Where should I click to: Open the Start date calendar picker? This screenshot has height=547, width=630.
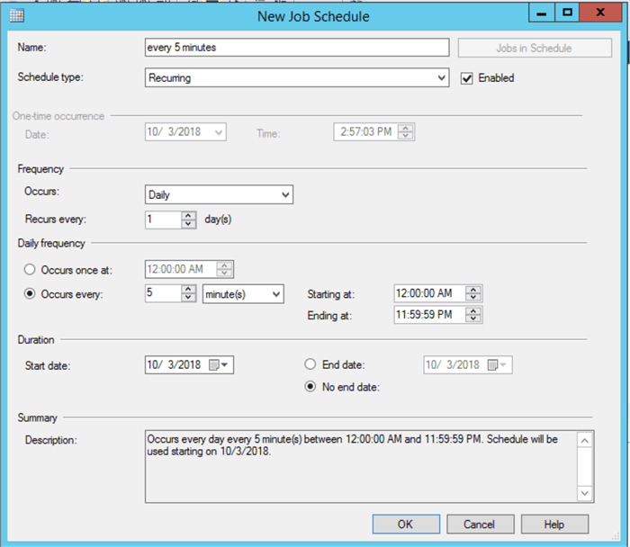coord(220,365)
